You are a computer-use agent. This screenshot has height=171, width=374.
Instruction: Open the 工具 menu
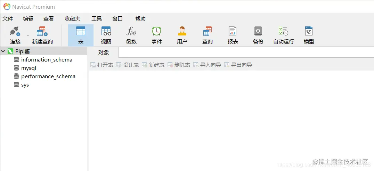point(97,19)
